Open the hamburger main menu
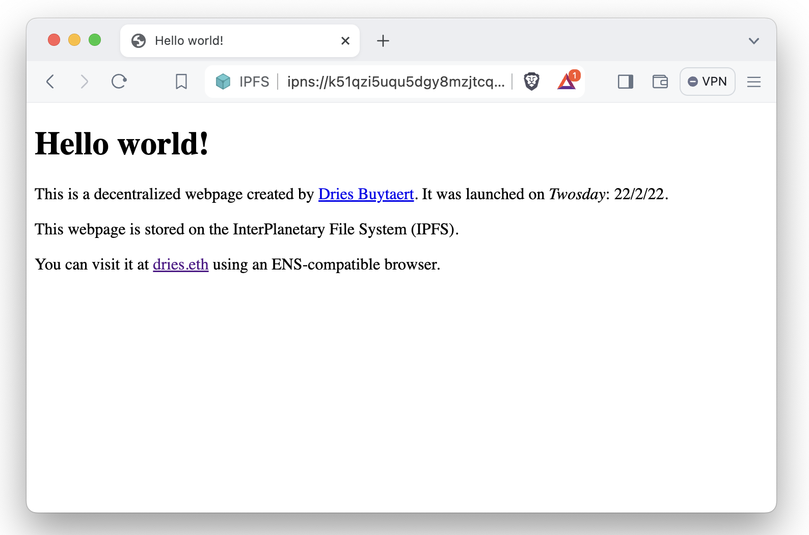The height and width of the screenshot is (535, 809). (x=754, y=82)
